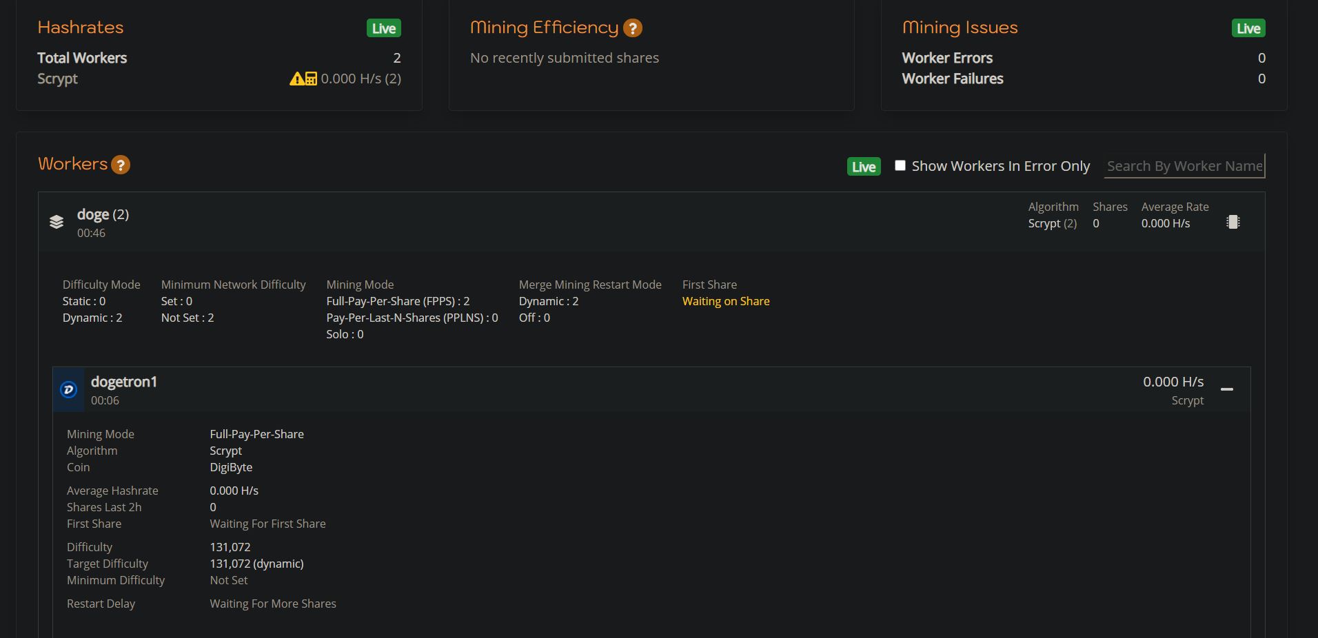Click the dogetron1 worker name
The width and height of the screenshot is (1318, 638).
124,382
